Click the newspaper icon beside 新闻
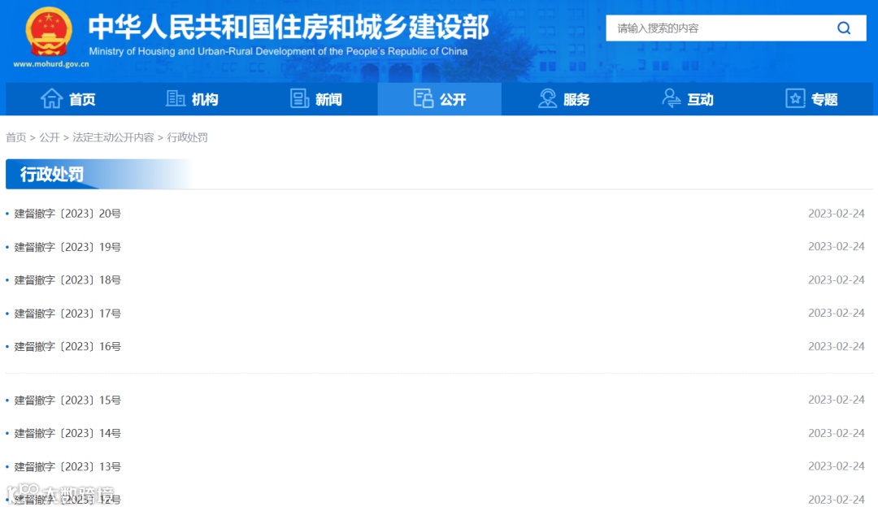The width and height of the screenshot is (878, 511). [x=299, y=98]
